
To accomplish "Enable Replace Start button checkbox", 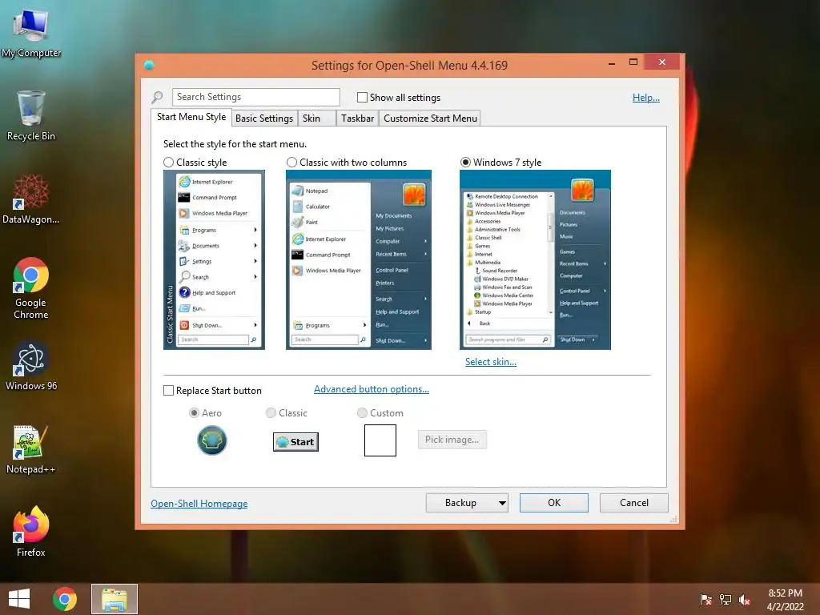I will 168,391.
